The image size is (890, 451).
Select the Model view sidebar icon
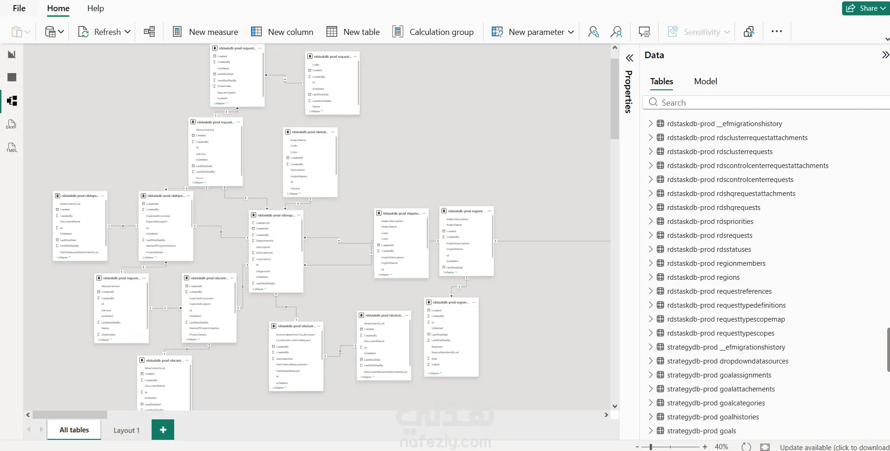coord(12,101)
